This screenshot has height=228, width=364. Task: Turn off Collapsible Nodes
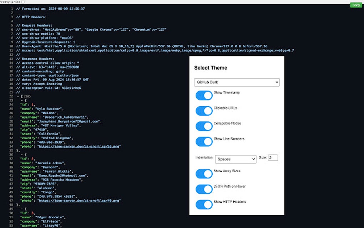(204, 126)
